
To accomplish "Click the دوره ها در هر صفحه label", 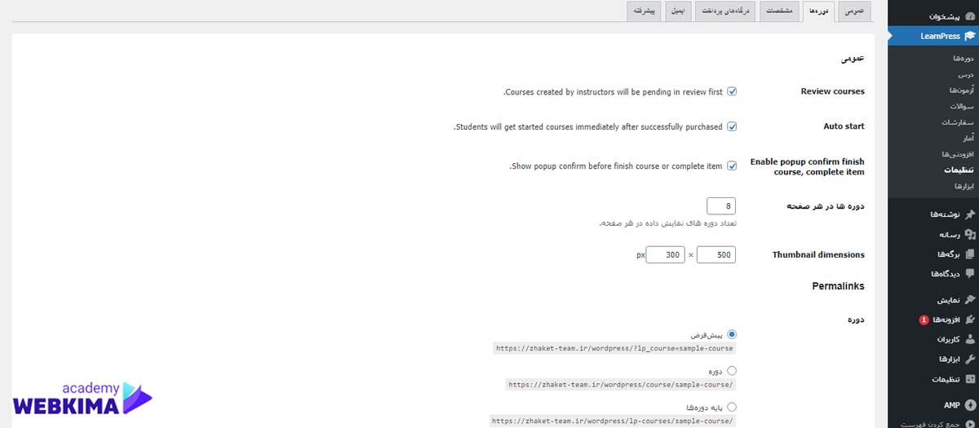I will tap(826, 206).
